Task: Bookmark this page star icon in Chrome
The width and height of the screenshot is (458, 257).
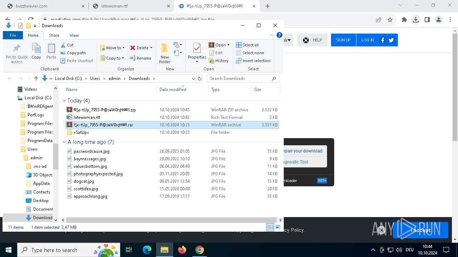Action: pyautogui.click(x=390, y=20)
